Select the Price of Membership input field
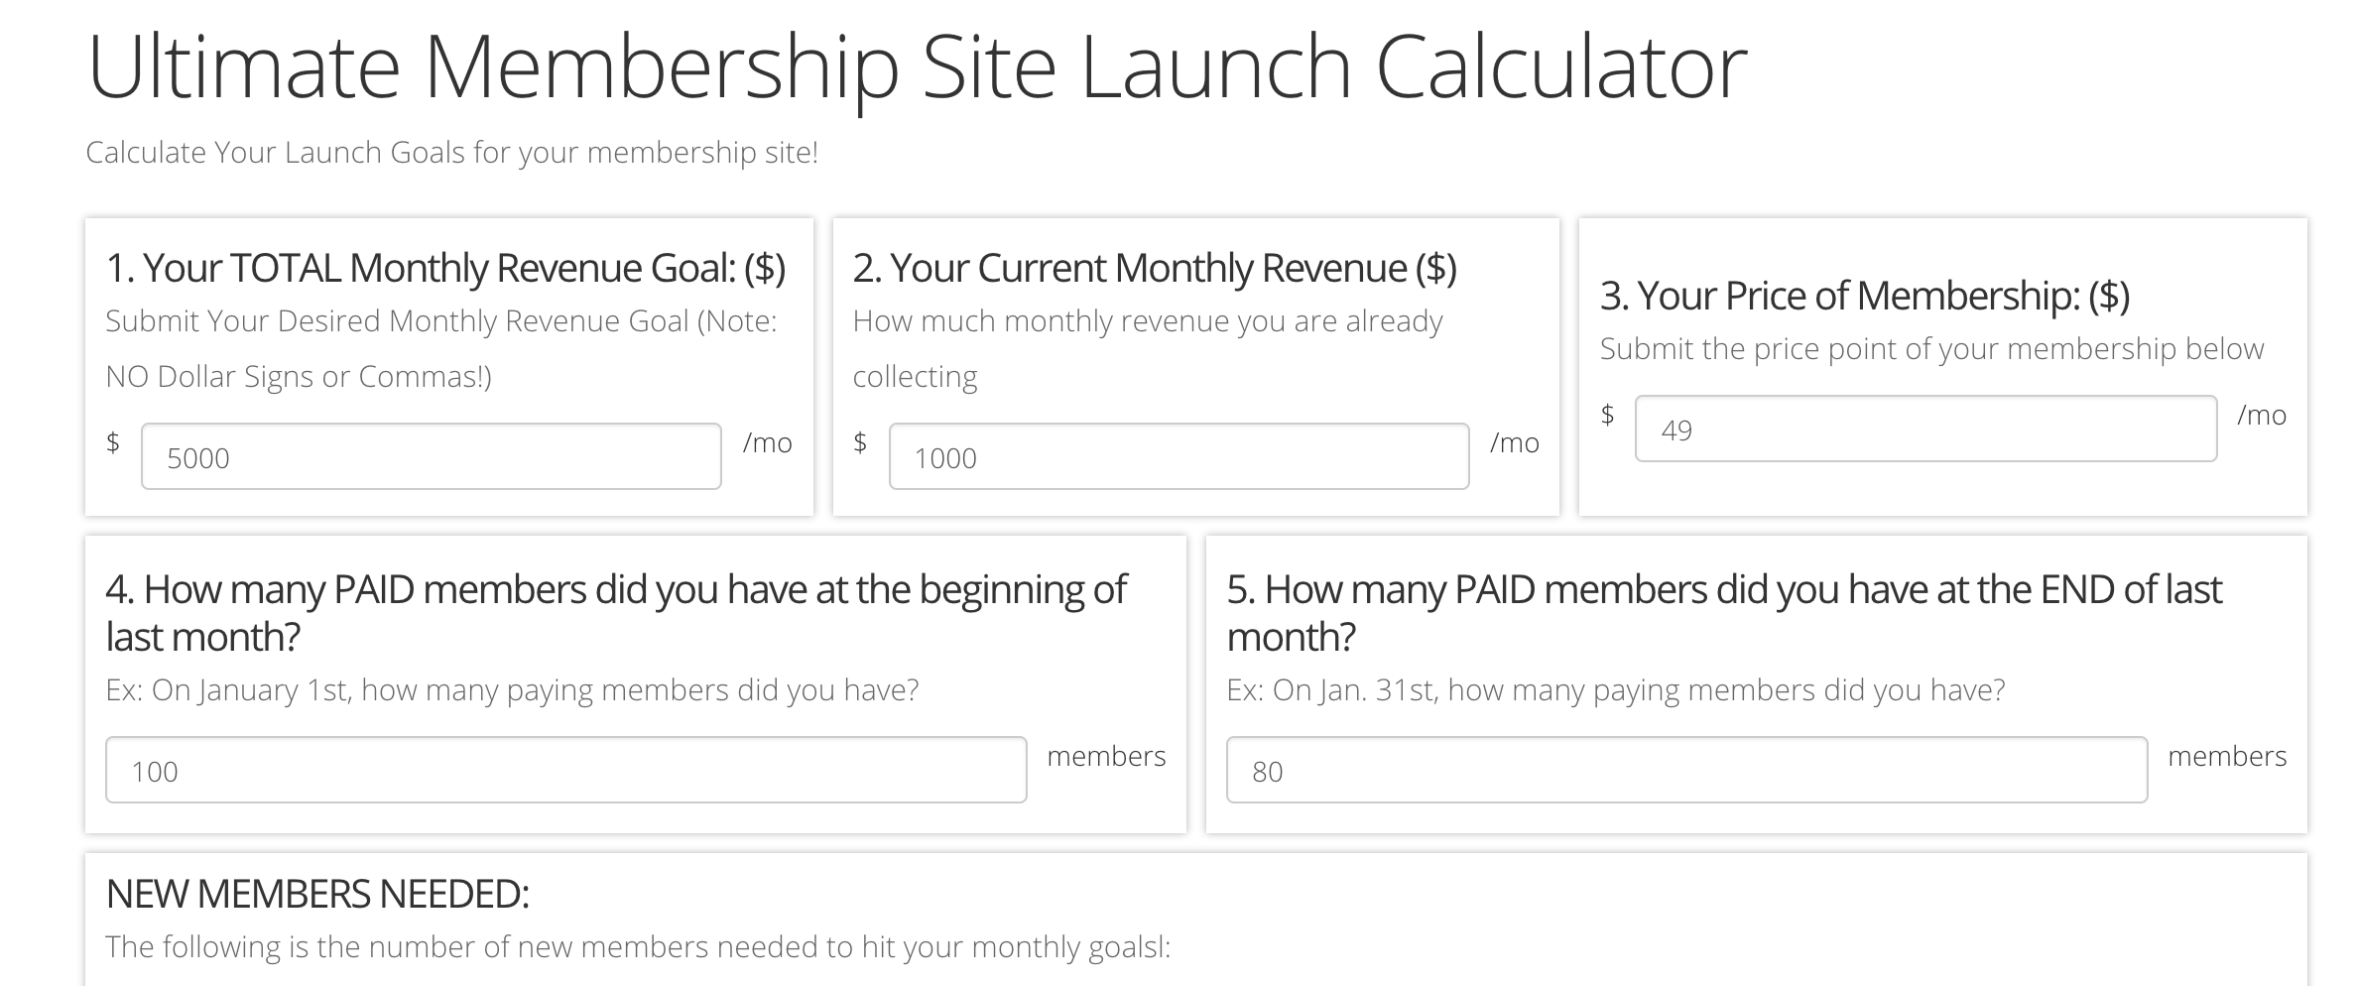2357x986 pixels. 1924,429
